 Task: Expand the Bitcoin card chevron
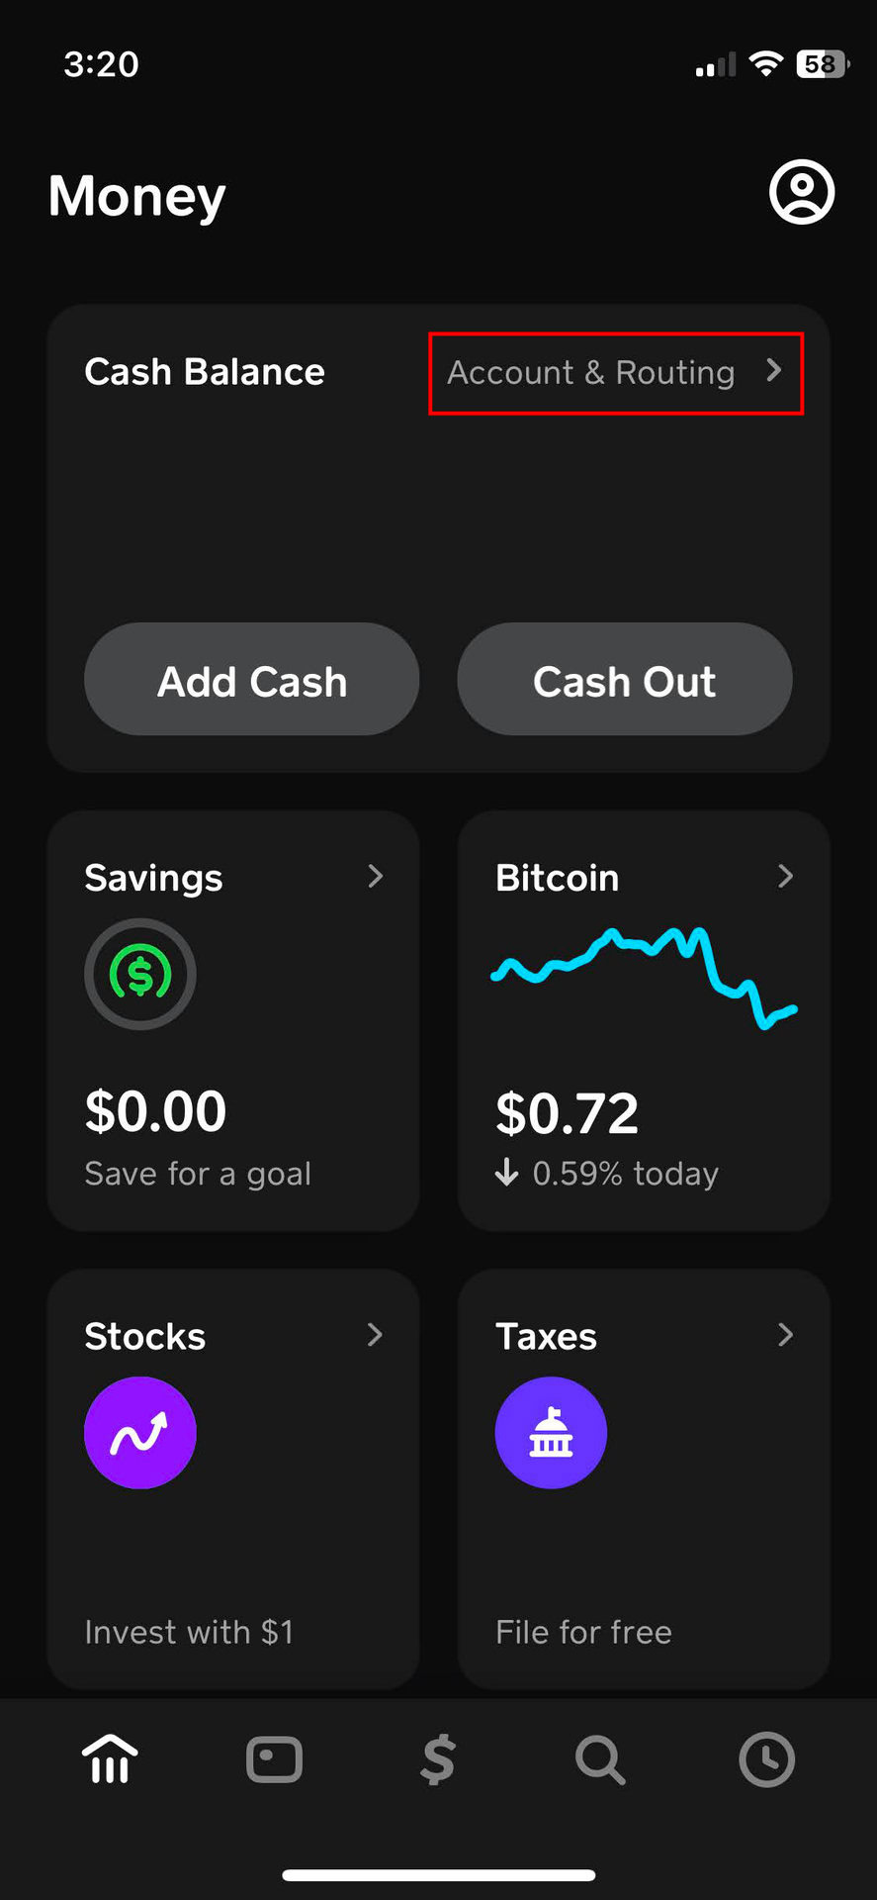coord(785,876)
